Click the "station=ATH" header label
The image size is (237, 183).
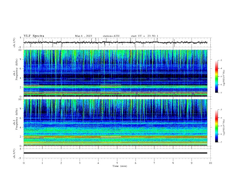(111, 36)
